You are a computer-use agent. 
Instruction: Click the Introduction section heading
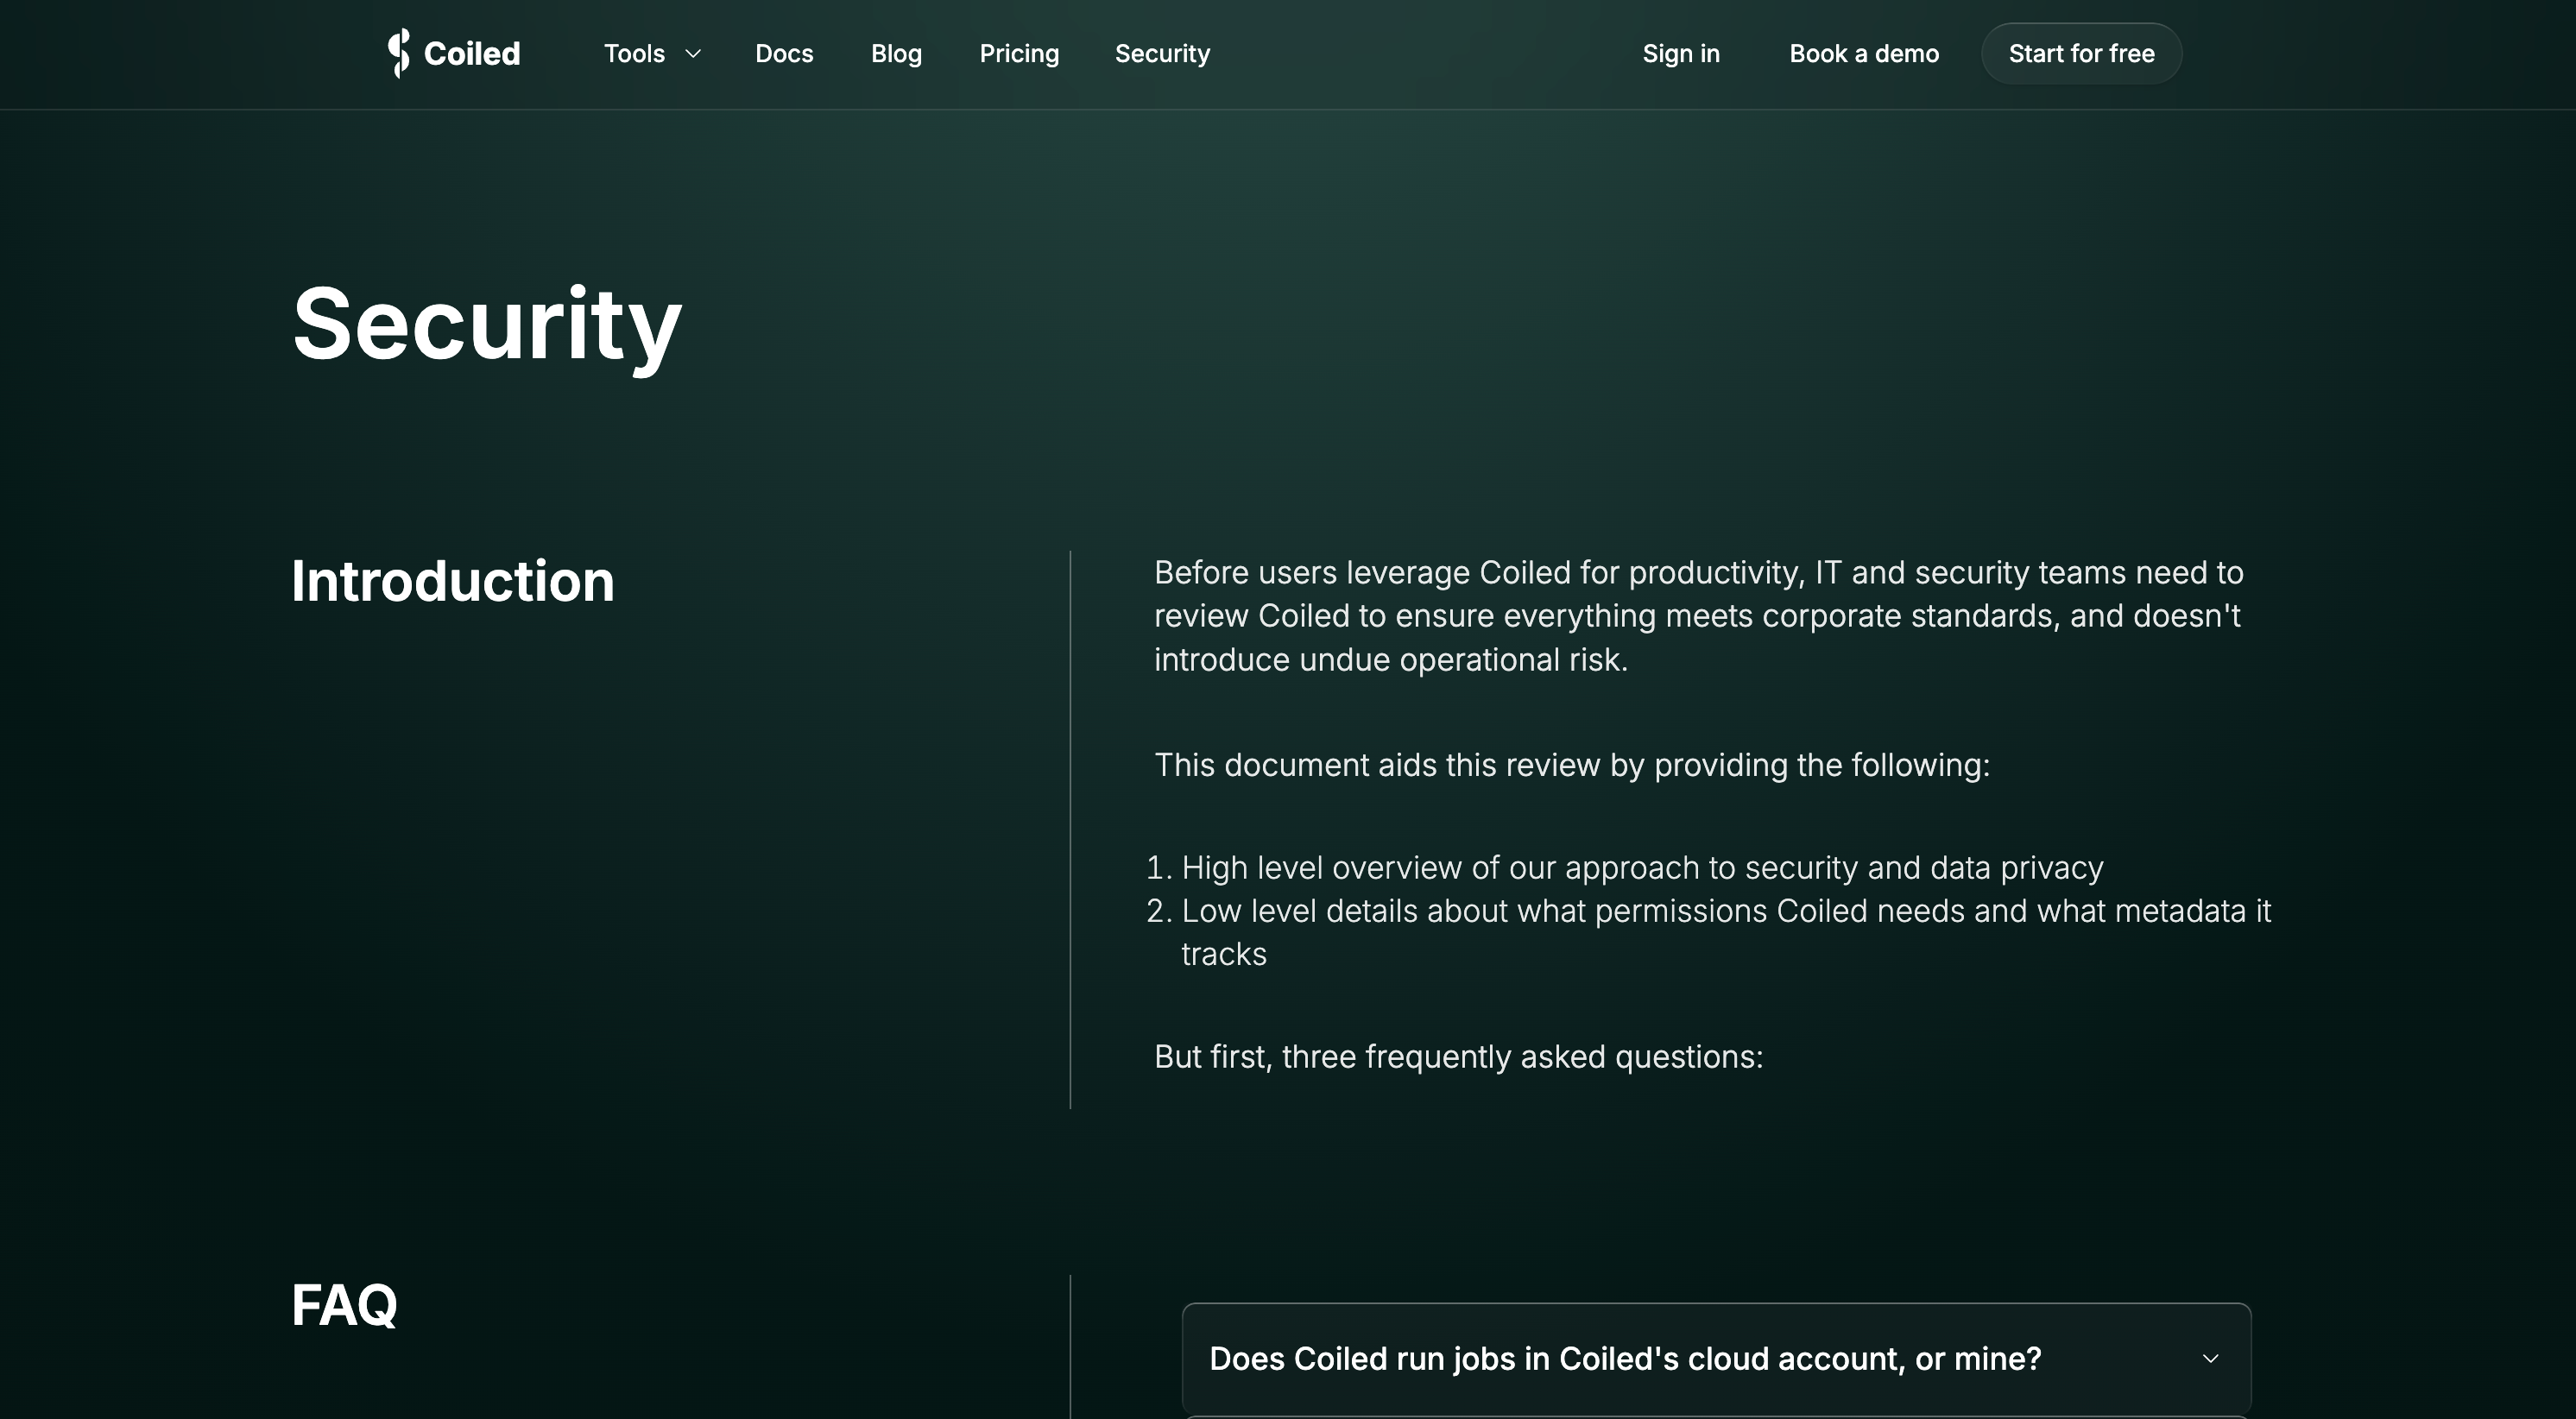(452, 581)
